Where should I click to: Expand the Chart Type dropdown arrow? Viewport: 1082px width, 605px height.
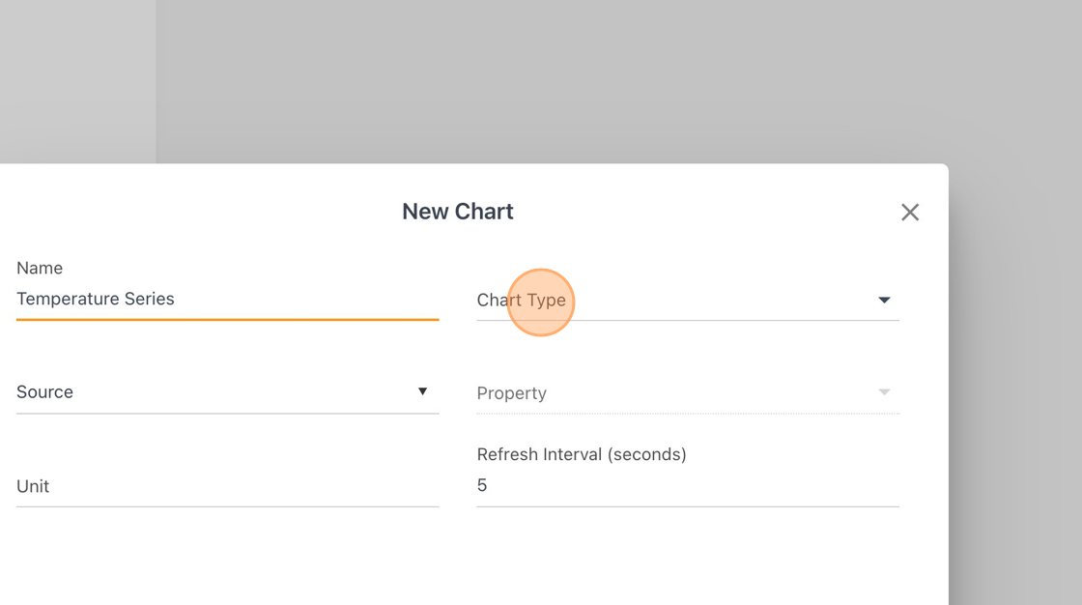point(884,300)
